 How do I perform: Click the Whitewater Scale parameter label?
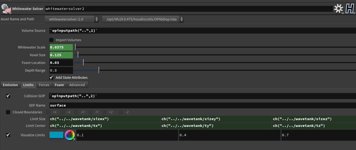coord(31,47)
